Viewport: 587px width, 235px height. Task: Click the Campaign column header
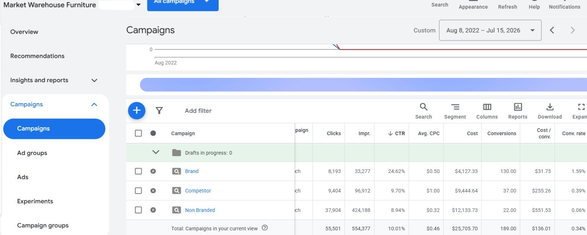[x=183, y=133]
